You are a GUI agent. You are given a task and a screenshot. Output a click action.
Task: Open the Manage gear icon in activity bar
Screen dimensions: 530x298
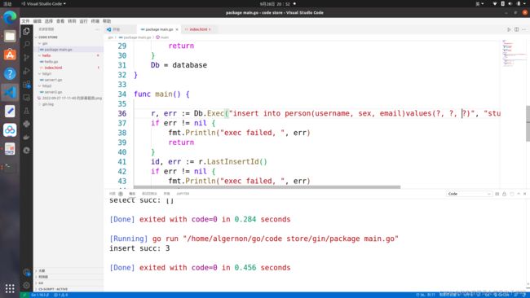[x=26, y=286]
